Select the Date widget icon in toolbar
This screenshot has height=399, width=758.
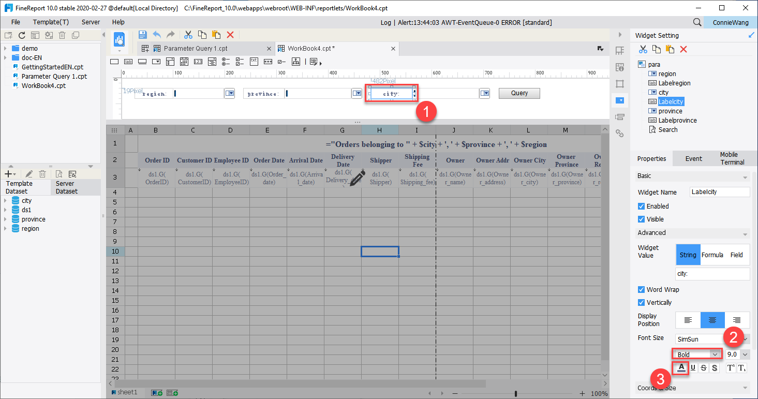coord(184,61)
